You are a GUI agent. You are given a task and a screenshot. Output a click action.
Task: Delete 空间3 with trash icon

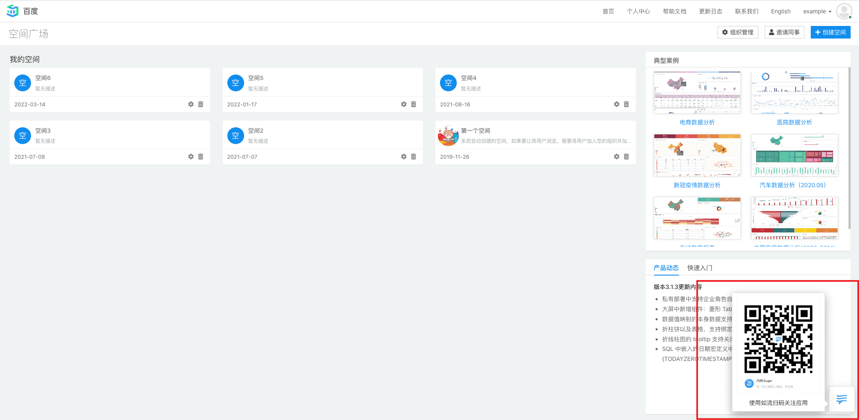200,157
